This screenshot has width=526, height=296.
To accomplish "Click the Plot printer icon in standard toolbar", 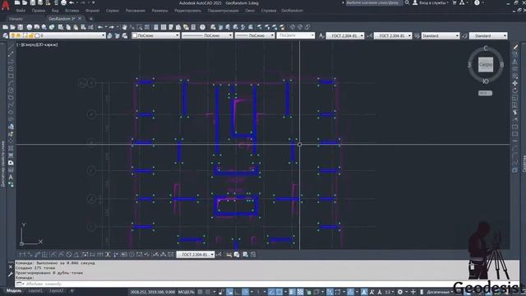I will [x=30, y=27].
